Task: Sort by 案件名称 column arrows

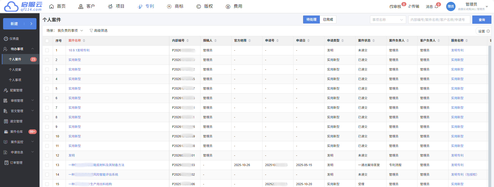Action: (84, 41)
